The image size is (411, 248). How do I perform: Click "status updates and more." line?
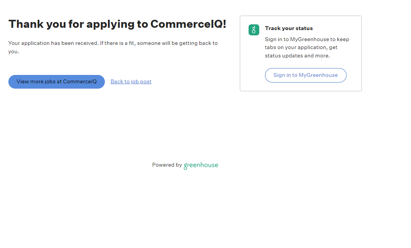[x=297, y=56]
